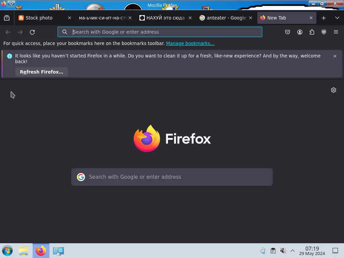The image size is (344, 258).
Task: Reload the current page
Action: point(32,32)
